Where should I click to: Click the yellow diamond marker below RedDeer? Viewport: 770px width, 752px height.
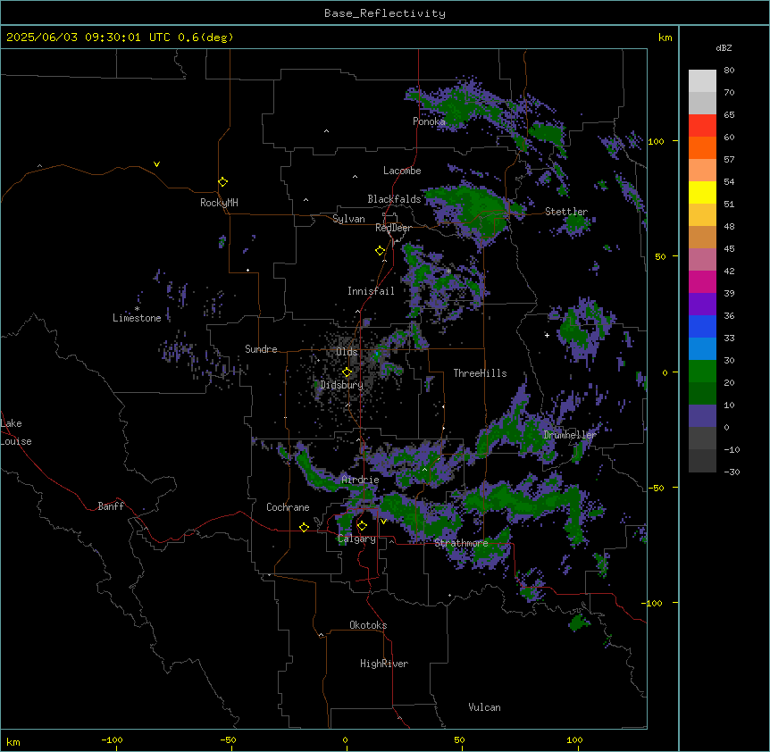coord(381,251)
